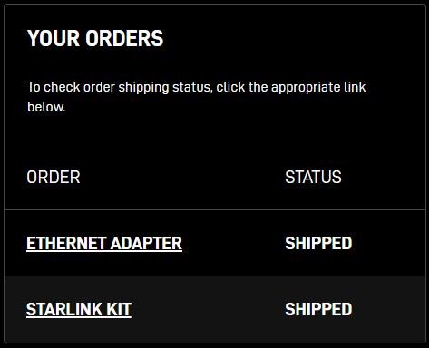Click the YOUR ORDERS heading
Image resolution: width=429 pixels, height=348 pixels.
coord(95,38)
